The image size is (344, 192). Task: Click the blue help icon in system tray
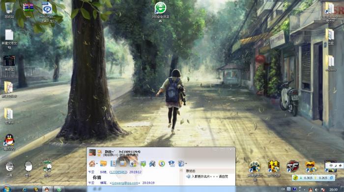pyautogui.click(x=294, y=189)
